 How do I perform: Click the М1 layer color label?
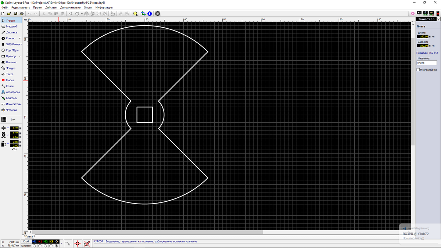[x=34, y=241]
